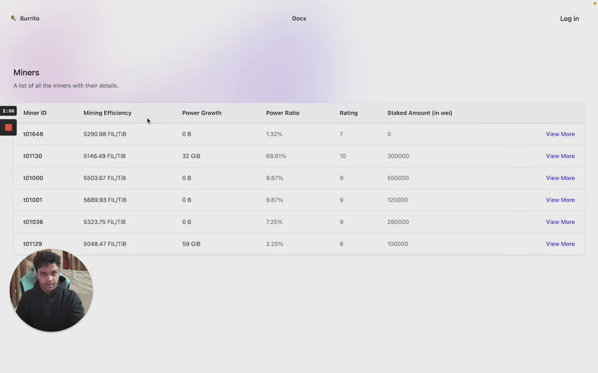
Task: Click the rating value 7
Action: point(342,134)
